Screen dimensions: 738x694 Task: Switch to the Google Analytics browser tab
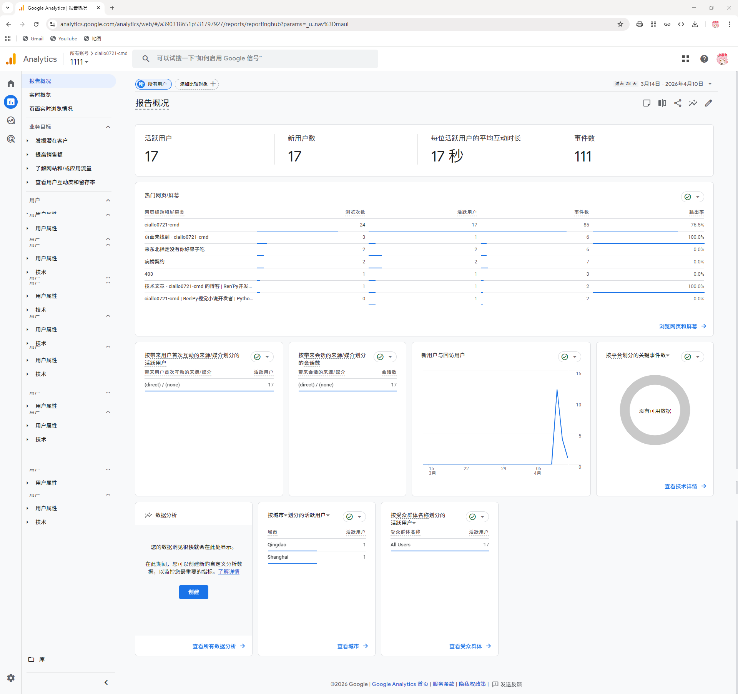click(x=60, y=8)
